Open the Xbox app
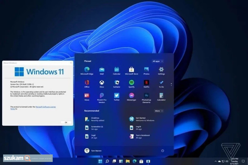The image size is (248, 165). [x=102, y=84]
